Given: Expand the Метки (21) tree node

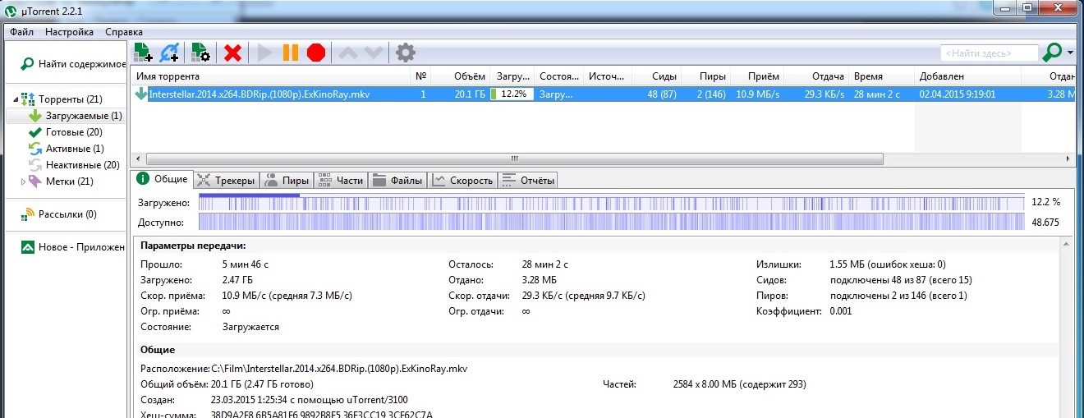Looking at the screenshot, I should click(x=23, y=181).
